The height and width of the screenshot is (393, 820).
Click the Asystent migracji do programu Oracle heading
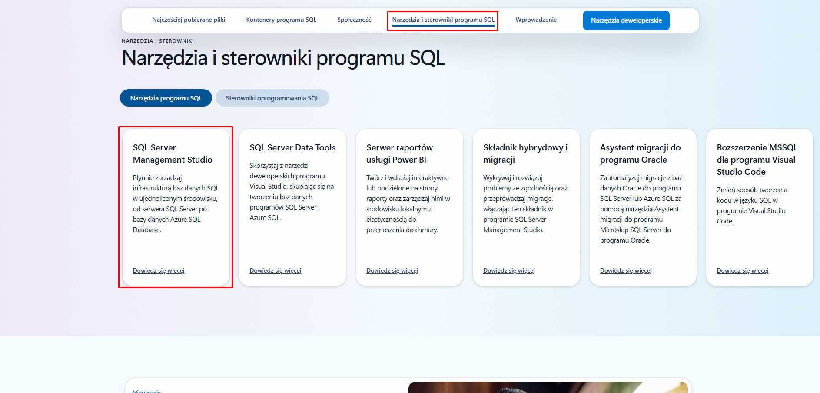click(x=640, y=153)
